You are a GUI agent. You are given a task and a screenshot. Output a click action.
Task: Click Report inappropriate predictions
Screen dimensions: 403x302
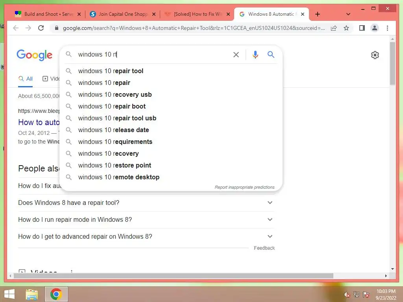coord(244,187)
